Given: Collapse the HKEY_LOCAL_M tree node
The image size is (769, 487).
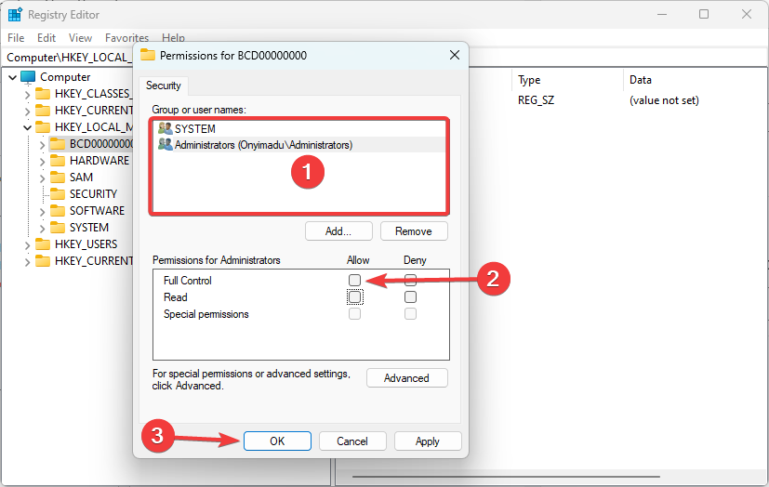Looking at the screenshot, I should pos(28,128).
